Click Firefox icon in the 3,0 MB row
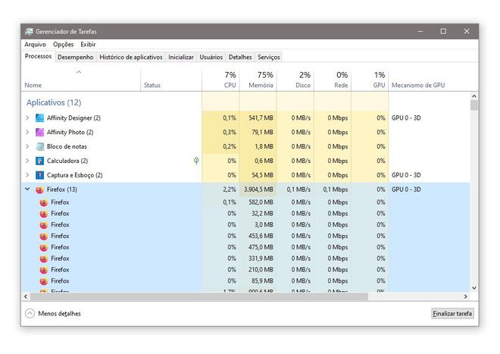Screen dimensions: 500x354 point(44,225)
